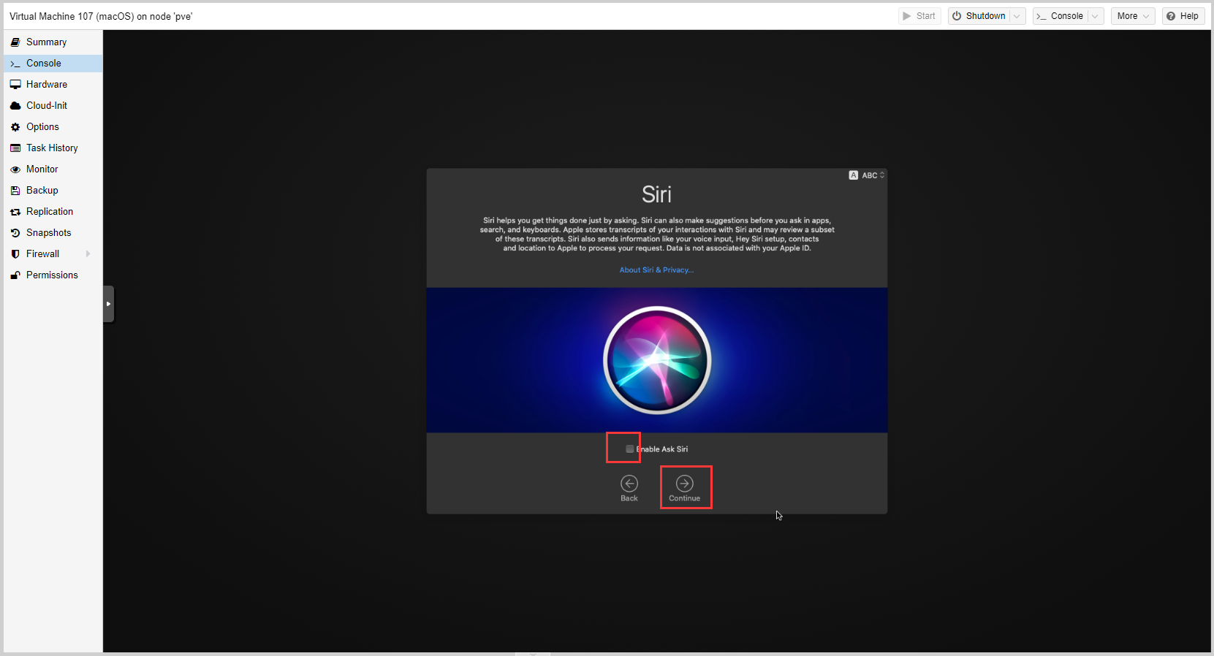Expand the Console button dropdown arrow
This screenshot has width=1214, height=656.
pyautogui.click(x=1095, y=16)
